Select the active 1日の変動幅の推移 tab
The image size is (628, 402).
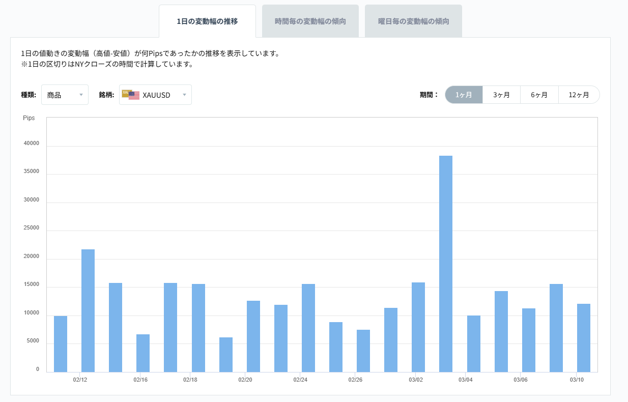(207, 20)
